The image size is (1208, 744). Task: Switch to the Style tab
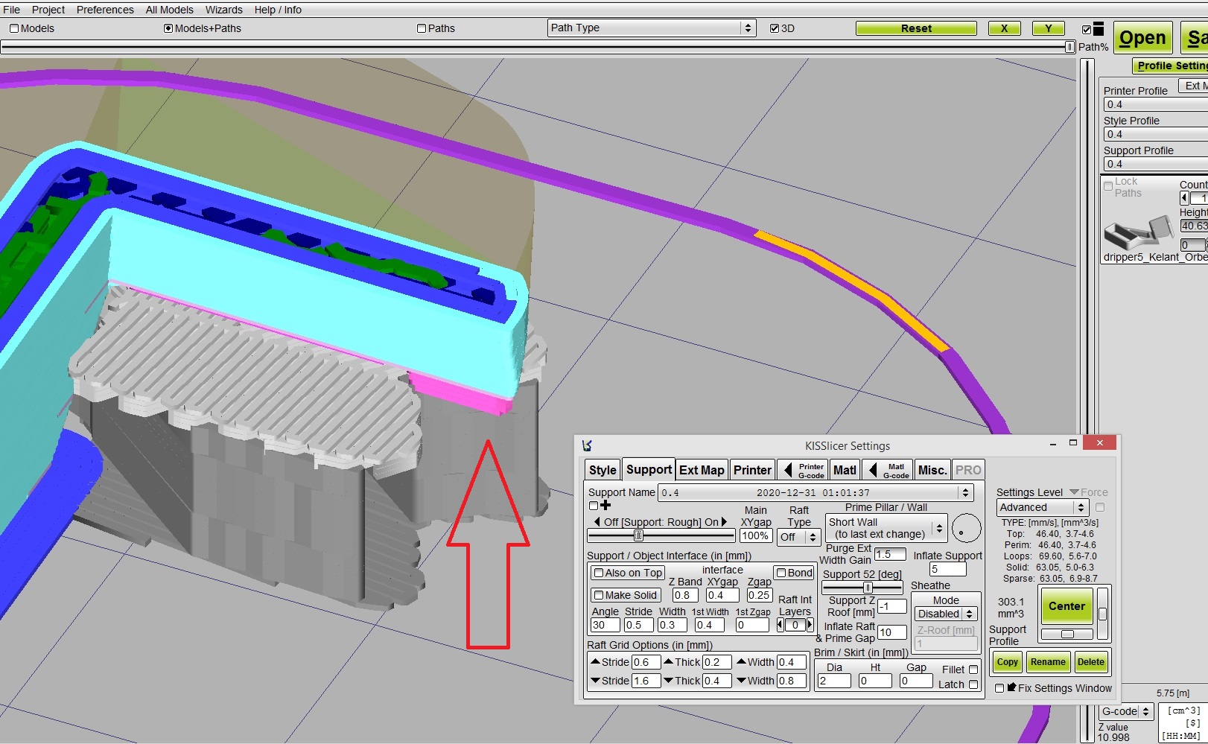603,470
